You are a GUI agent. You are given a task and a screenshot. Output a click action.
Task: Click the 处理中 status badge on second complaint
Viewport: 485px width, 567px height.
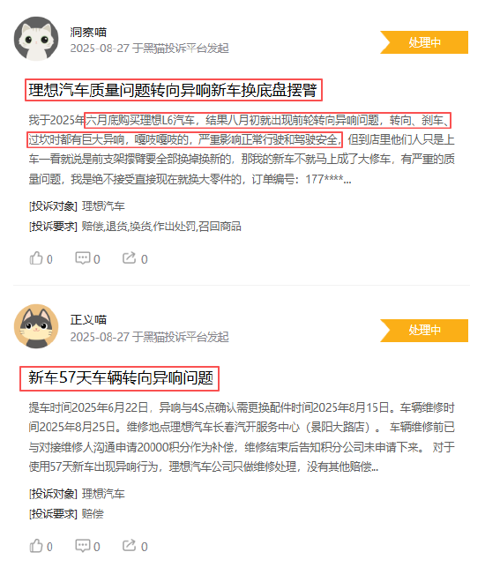(x=424, y=330)
